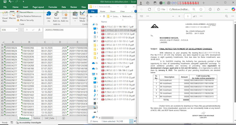Switch to the SAP_Data sheet tab

49,118
